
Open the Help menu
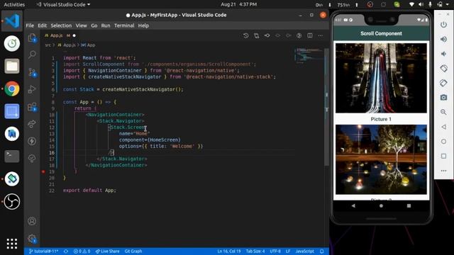(143, 25)
